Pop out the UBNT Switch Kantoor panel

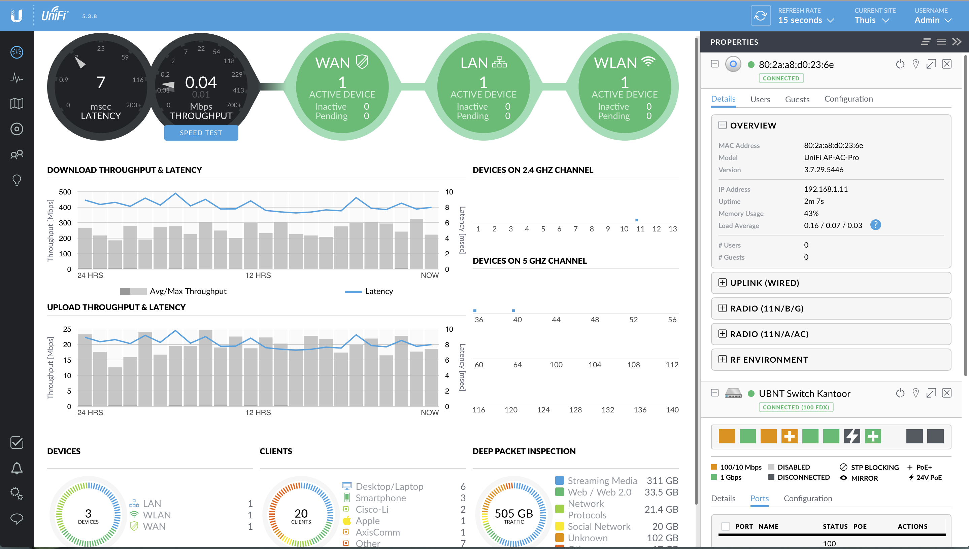tap(931, 393)
